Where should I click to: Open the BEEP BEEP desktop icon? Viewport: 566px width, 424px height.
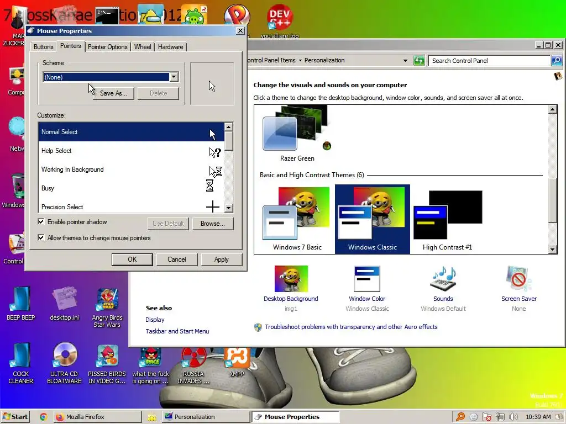point(21,304)
